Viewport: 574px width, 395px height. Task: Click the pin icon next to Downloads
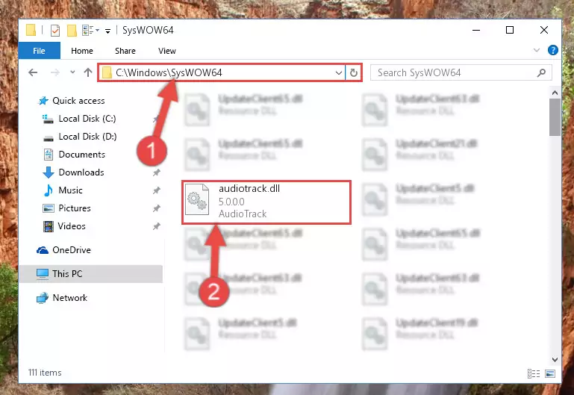[x=156, y=172]
